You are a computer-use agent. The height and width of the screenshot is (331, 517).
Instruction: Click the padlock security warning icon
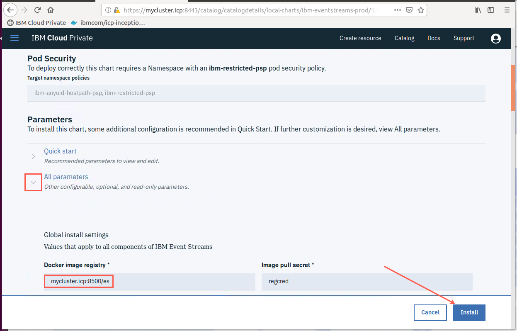tap(117, 10)
